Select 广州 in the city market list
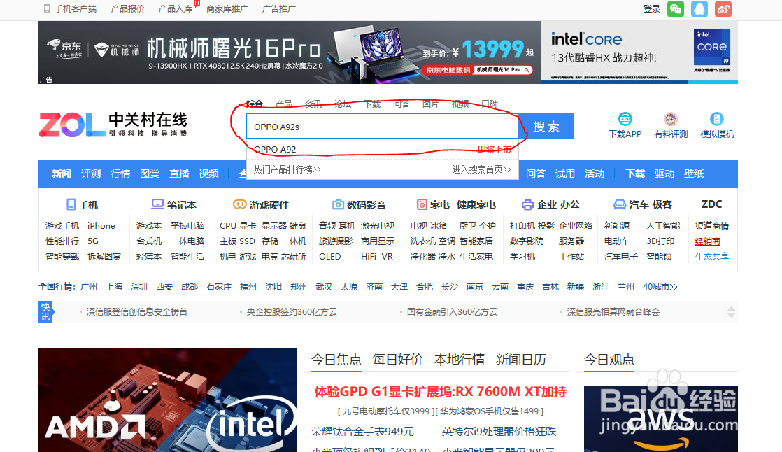This screenshot has height=452, width=782. pos(89,287)
